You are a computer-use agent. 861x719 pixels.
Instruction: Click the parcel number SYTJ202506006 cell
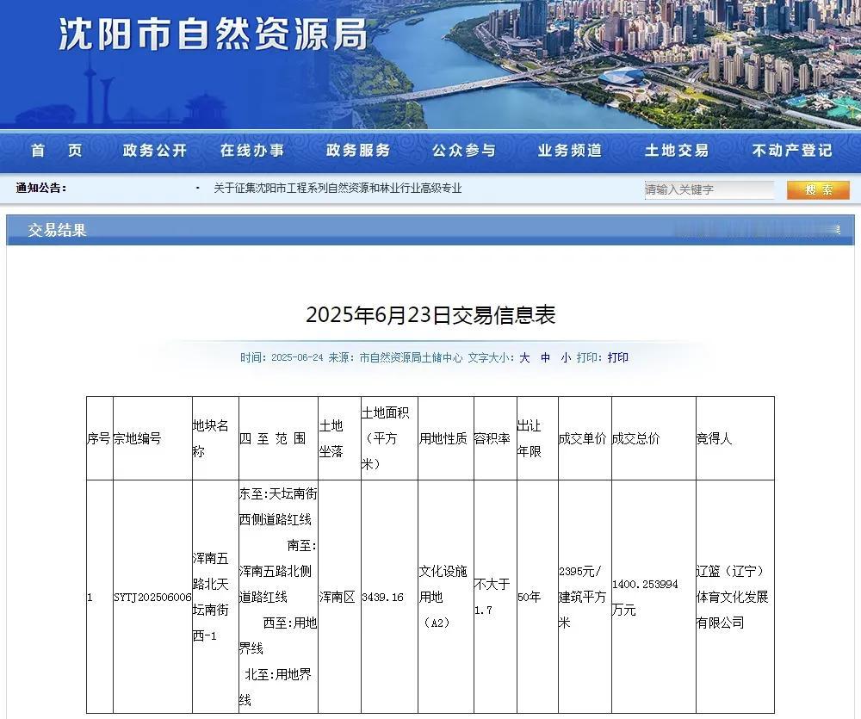tap(152, 597)
